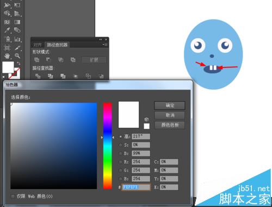
Task: Open 颜色色板 Color Swatches button
Action: point(170,125)
